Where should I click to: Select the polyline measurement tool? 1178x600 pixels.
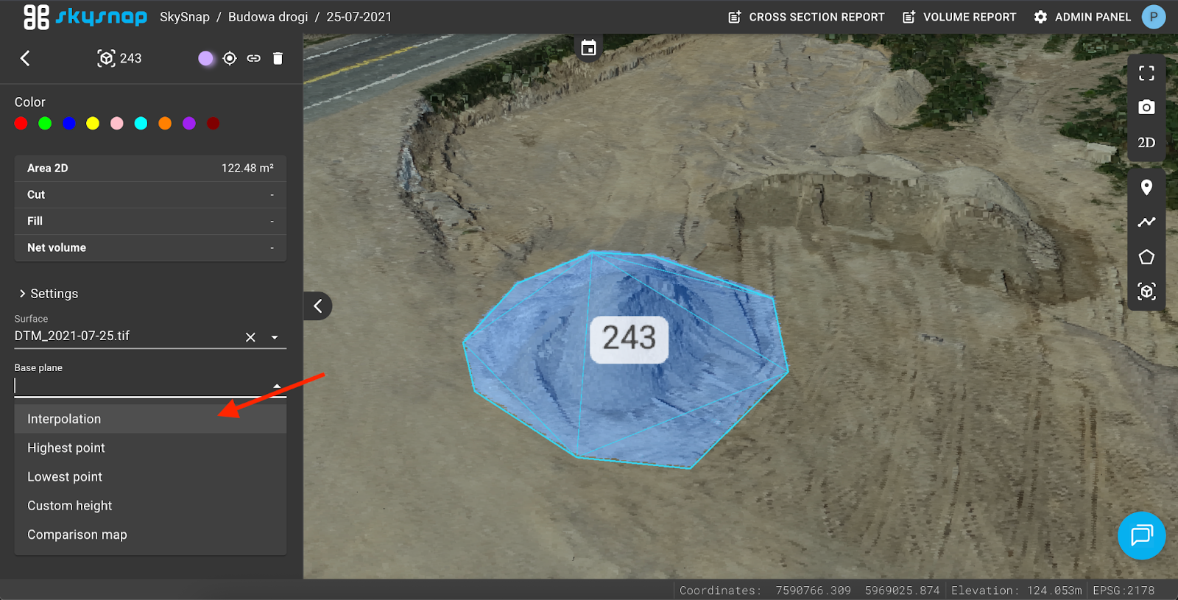(x=1146, y=222)
